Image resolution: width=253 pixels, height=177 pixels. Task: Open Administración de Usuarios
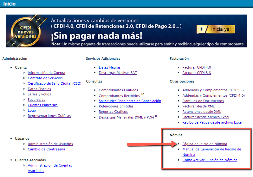tap(50, 144)
